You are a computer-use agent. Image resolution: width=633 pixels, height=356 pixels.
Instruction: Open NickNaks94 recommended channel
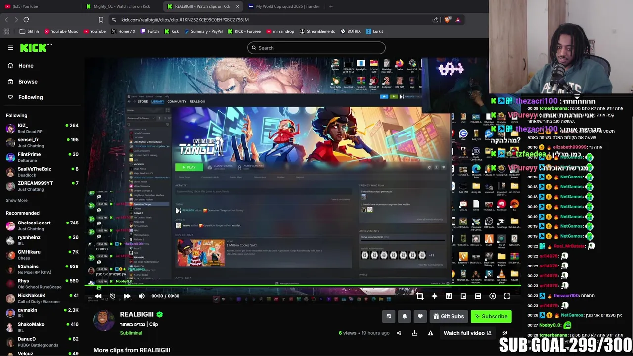click(x=42, y=298)
